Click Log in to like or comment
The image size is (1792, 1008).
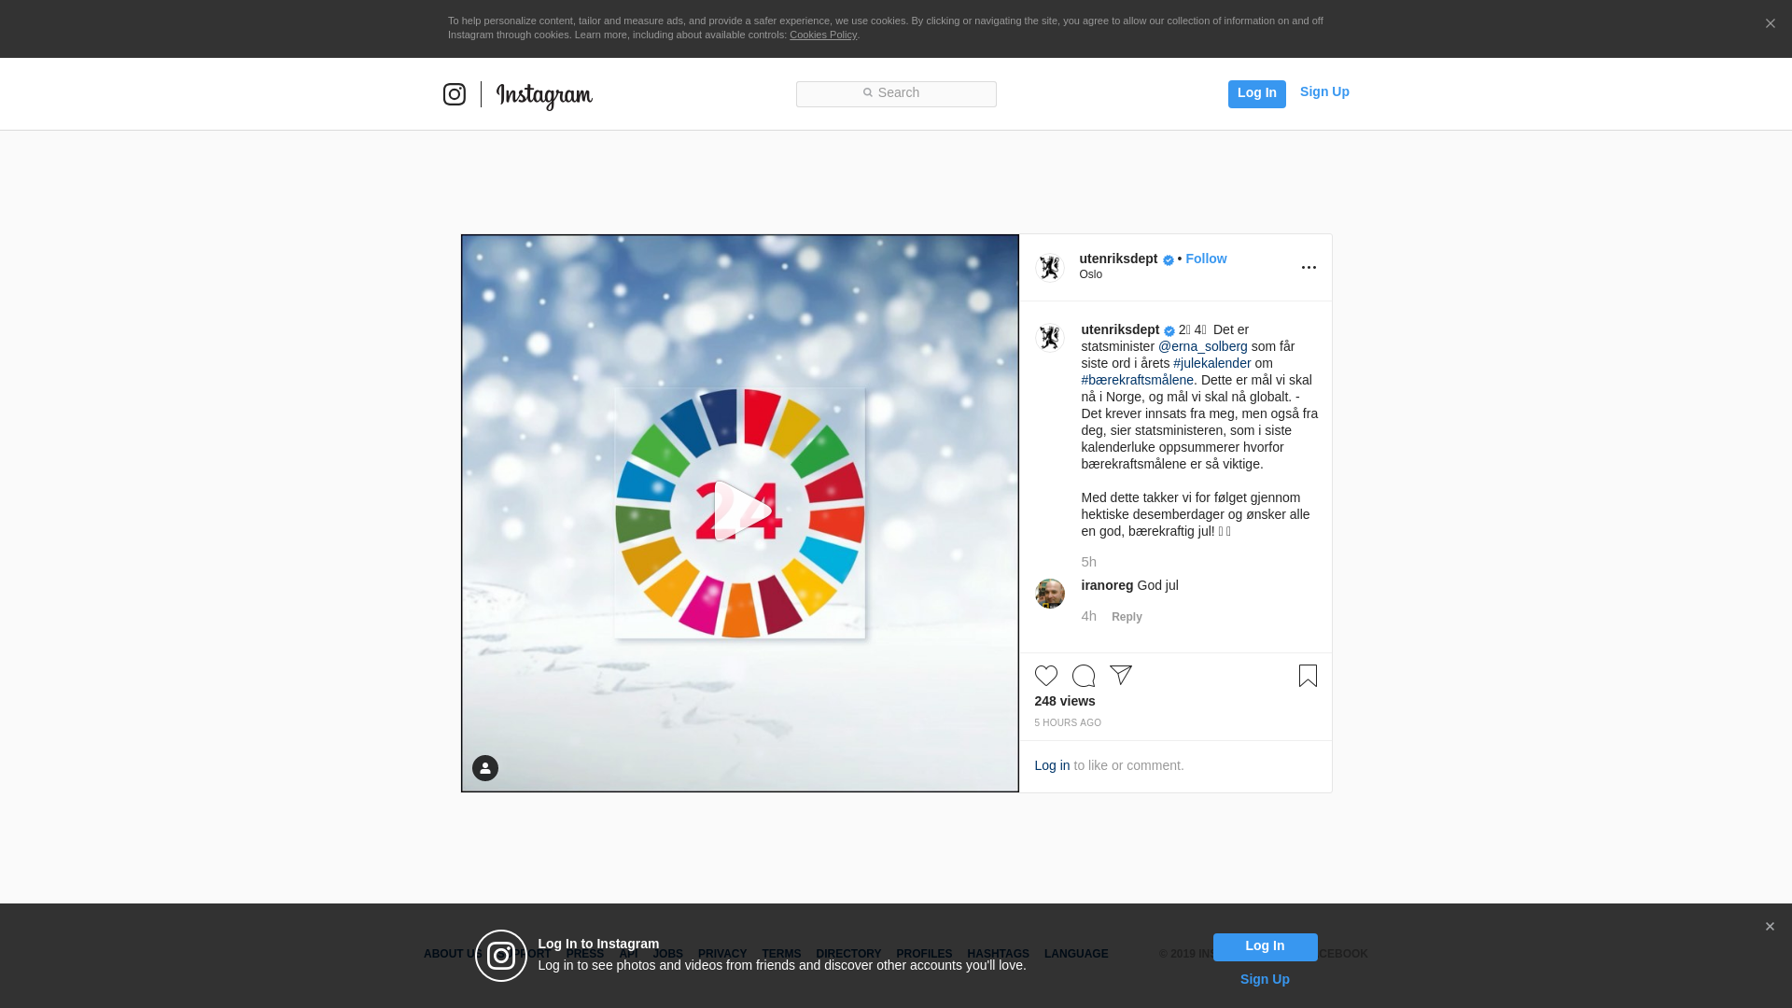[x=1052, y=765]
